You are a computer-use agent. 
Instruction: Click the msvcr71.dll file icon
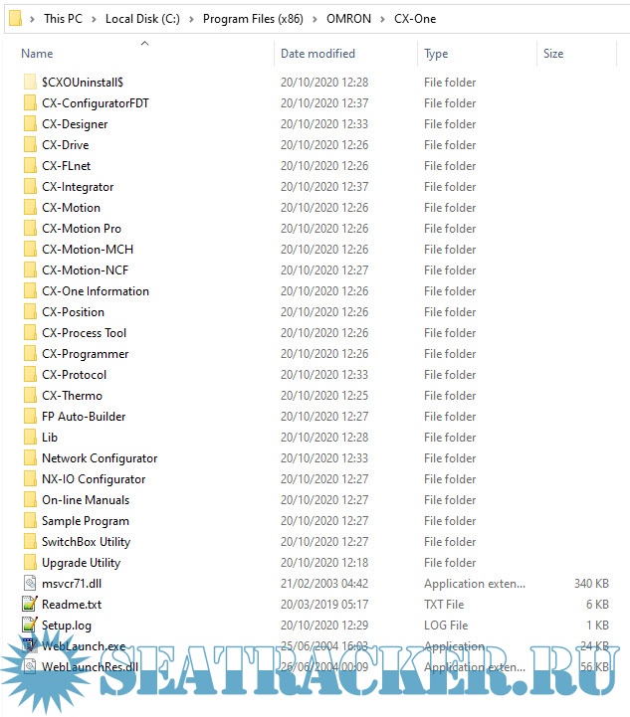point(29,584)
